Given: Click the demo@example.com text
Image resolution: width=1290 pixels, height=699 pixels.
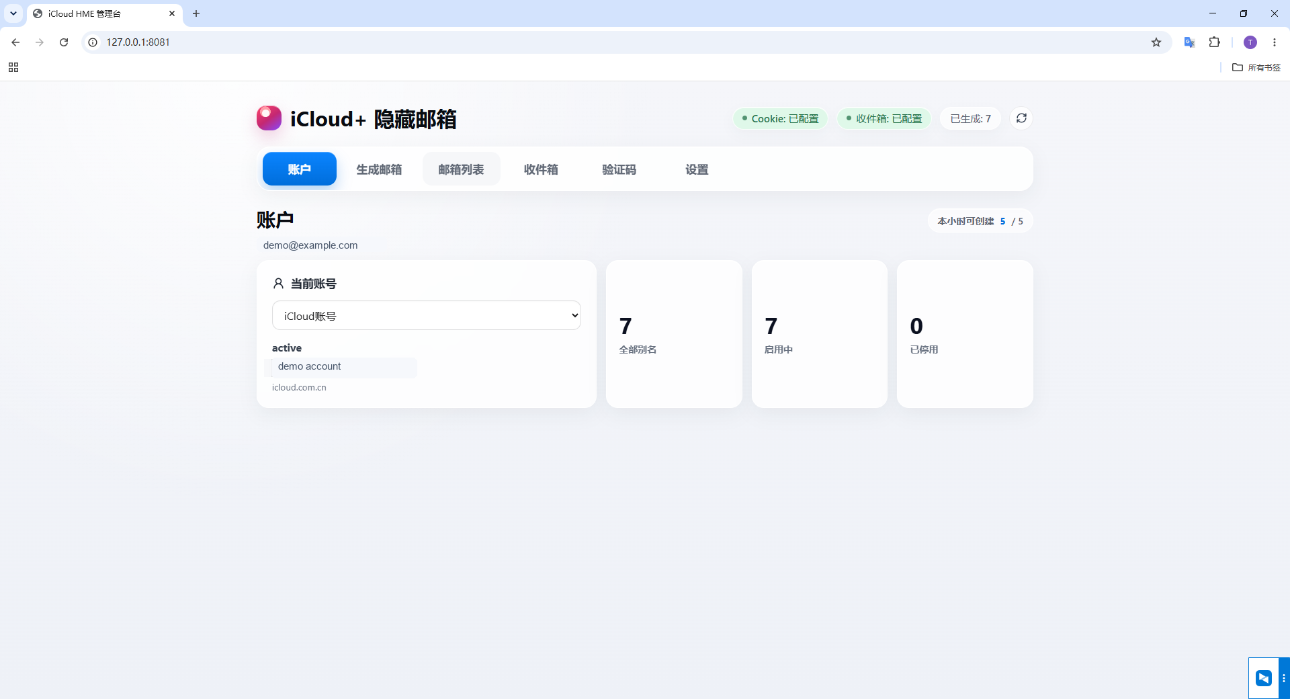Looking at the screenshot, I should (x=310, y=245).
